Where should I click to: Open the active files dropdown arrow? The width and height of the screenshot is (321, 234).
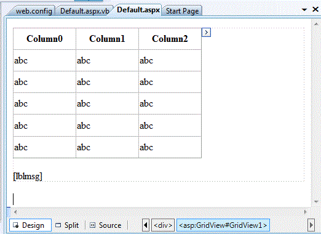(x=304, y=10)
